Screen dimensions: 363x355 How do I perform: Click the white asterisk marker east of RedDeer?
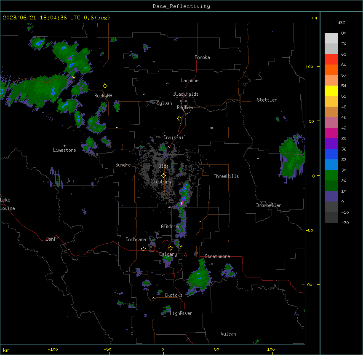pyautogui.click(x=211, y=128)
